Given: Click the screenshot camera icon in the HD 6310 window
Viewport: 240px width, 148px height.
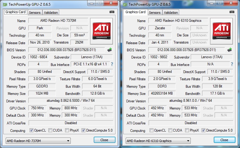Looking at the screenshot, I should click(x=232, y=12).
